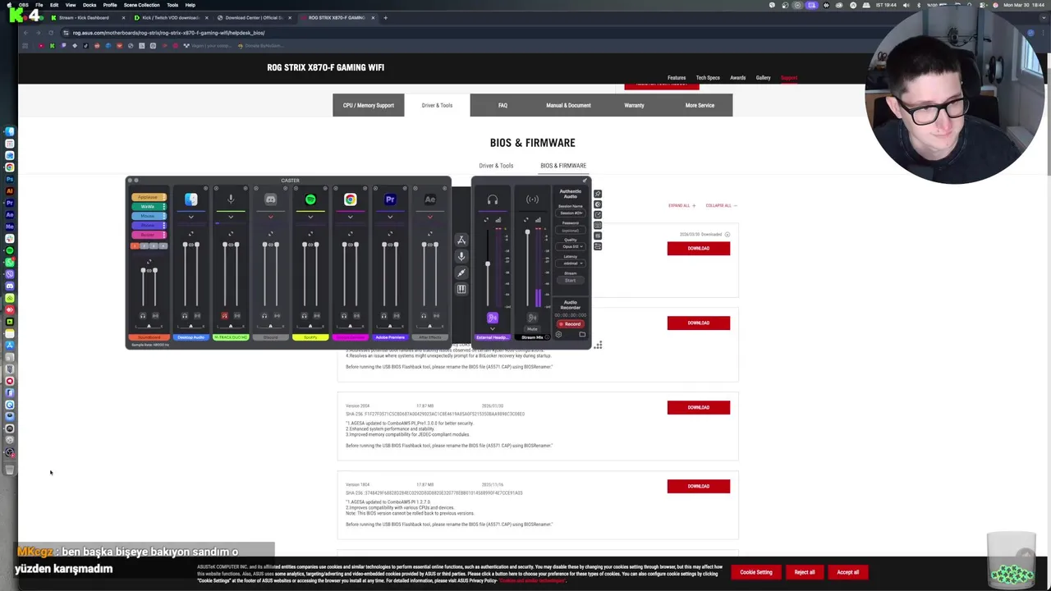
Task: Click the Adobe Premiere channel icon in mixer
Action: [390, 199]
